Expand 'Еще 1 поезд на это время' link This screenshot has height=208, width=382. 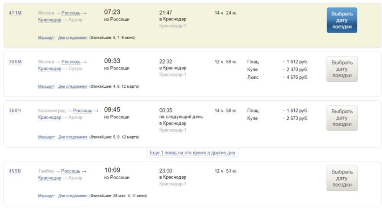click(192, 153)
